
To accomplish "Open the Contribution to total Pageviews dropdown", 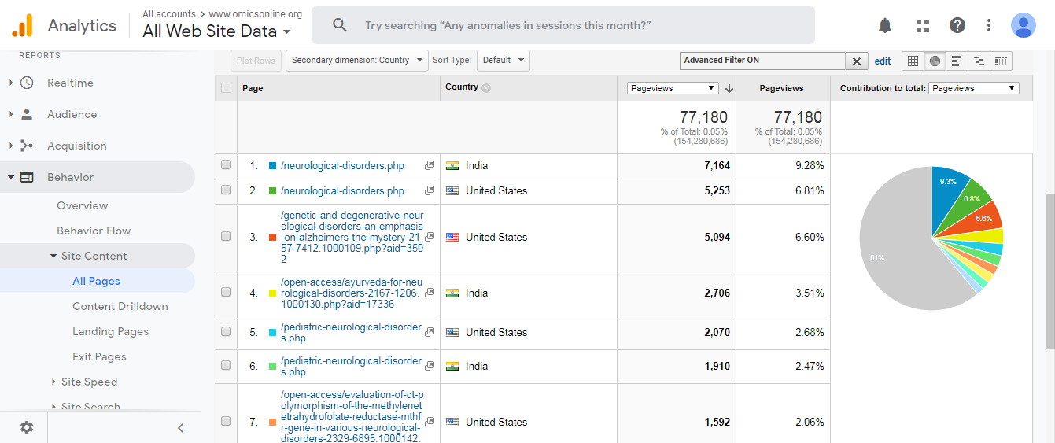I will pos(974,88).
